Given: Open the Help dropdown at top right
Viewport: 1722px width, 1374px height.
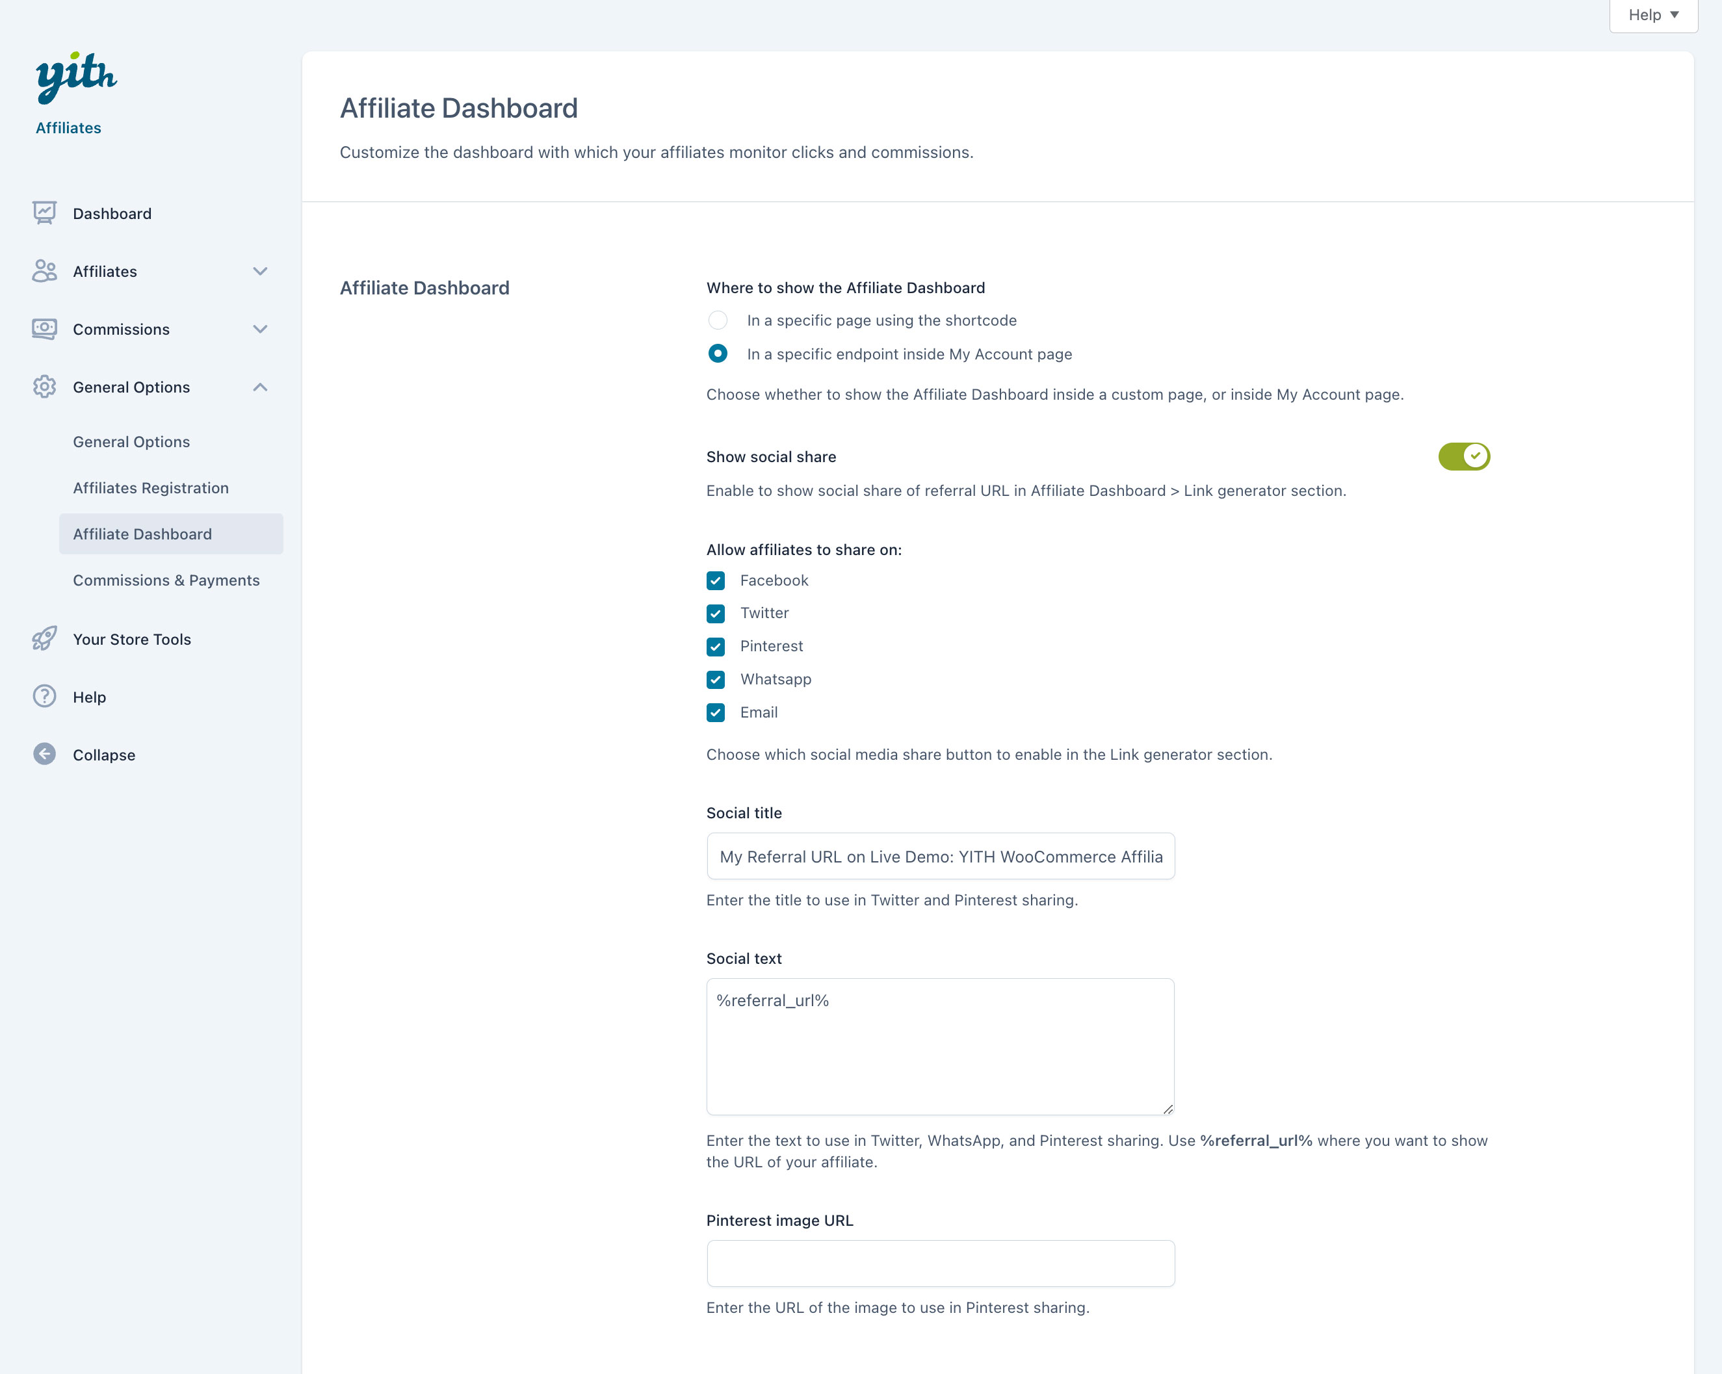Looking at the screenshot, I should click(1652, 15).
